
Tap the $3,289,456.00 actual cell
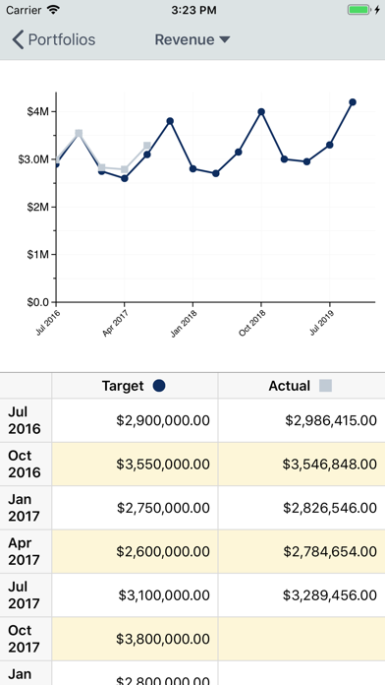pyautogui.click(x=302, y=595)
